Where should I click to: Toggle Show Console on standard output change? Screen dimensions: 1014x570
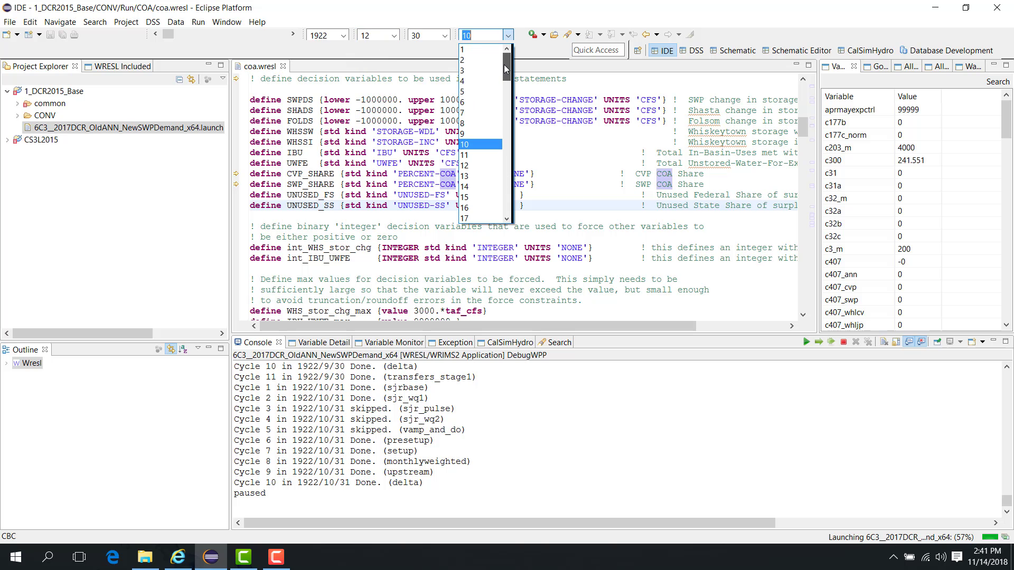(x=909, y=342)
